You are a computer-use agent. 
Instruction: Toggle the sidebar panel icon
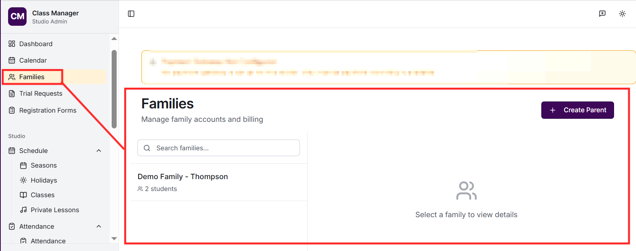point(131,14)
